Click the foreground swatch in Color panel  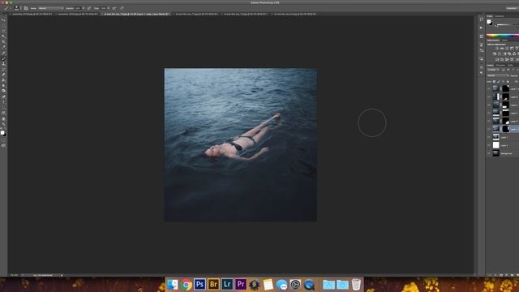click(489, 22)
